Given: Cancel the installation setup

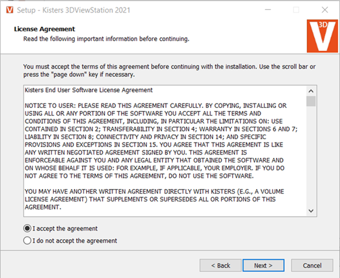Looking at the screenshot, I should pos(312,265).
